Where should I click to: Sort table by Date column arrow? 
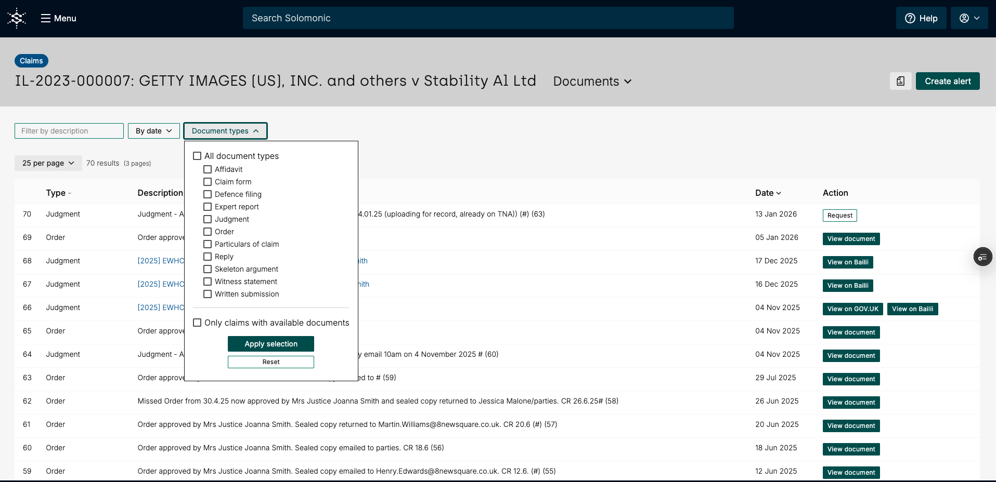pos(779,193)
